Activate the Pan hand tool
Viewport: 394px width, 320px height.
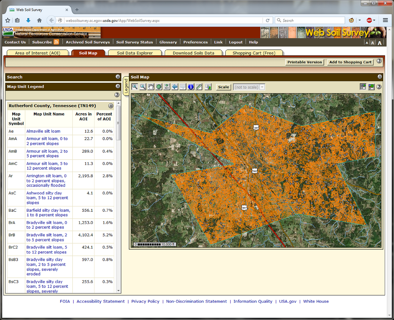(x=151, y=87)
